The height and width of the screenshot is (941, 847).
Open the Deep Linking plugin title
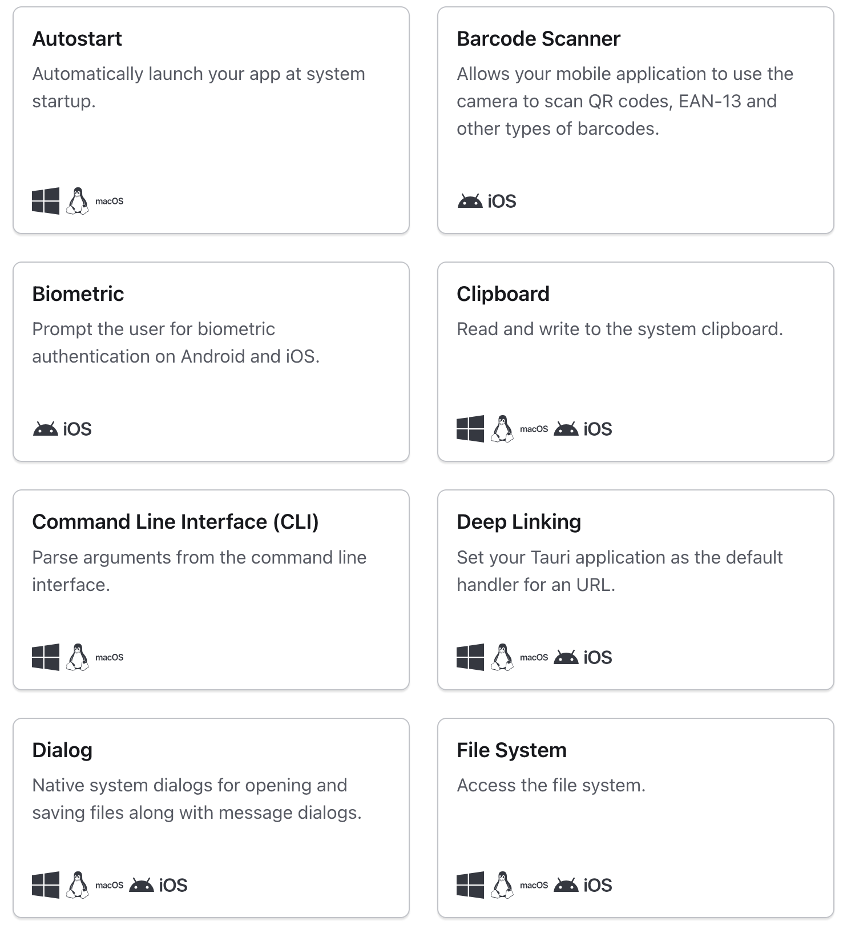coord(519,522)
